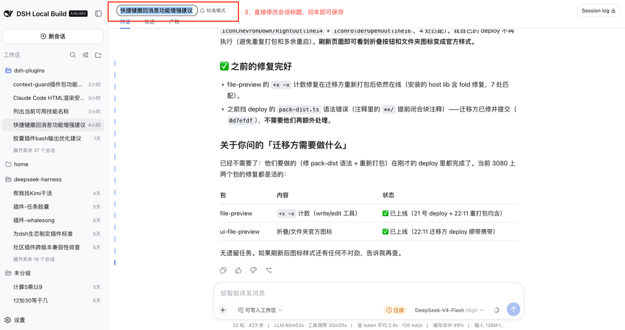Switch to the 对话 tab
The image size is (625, 330).
[x=125, y=22]
